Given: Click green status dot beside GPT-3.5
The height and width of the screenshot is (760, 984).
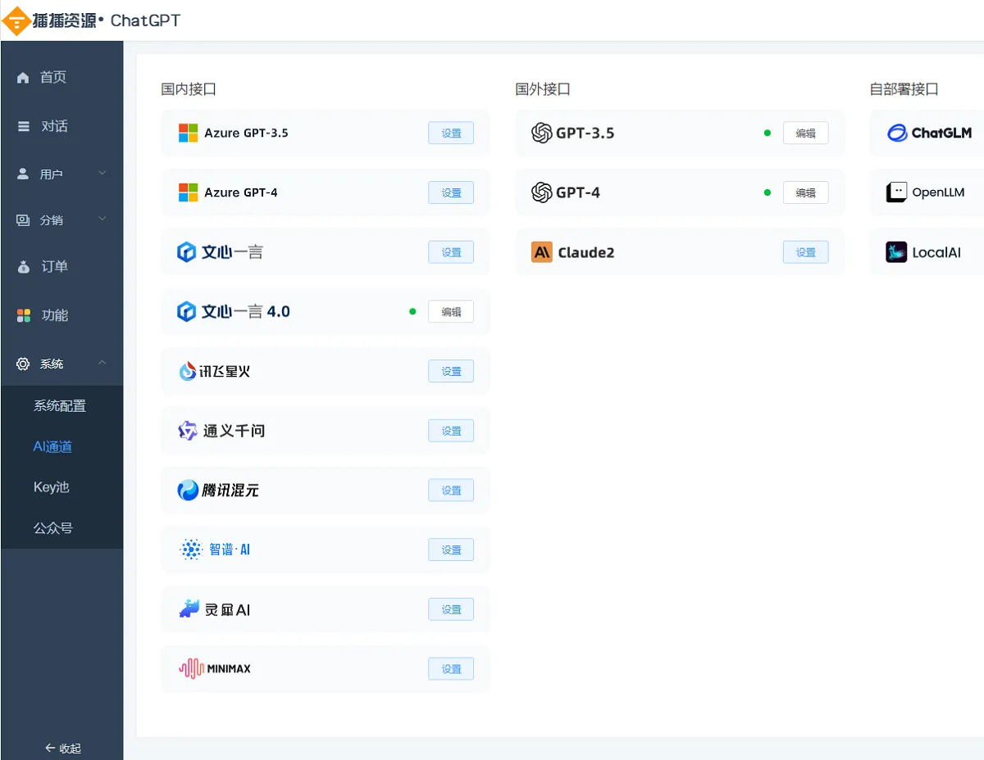Looking at the screenshot, I should point(768,133).
